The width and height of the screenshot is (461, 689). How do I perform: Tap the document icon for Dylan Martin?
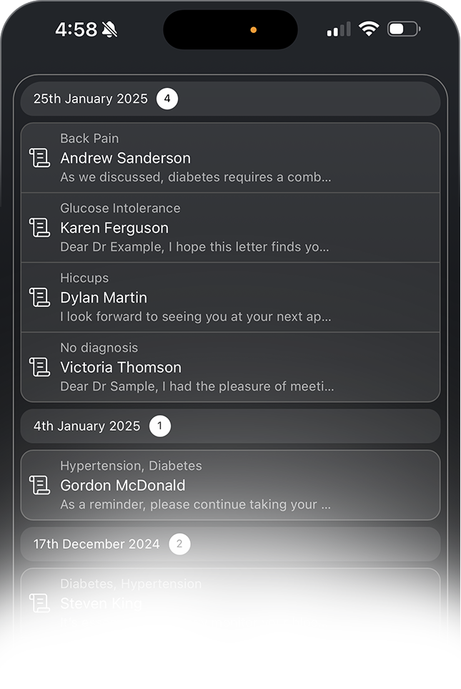pyautogui.click(x=39, y=298)
